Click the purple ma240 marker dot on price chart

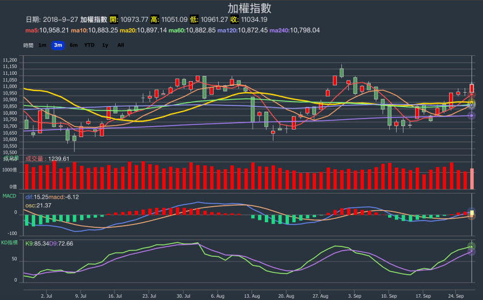(471, 116)
